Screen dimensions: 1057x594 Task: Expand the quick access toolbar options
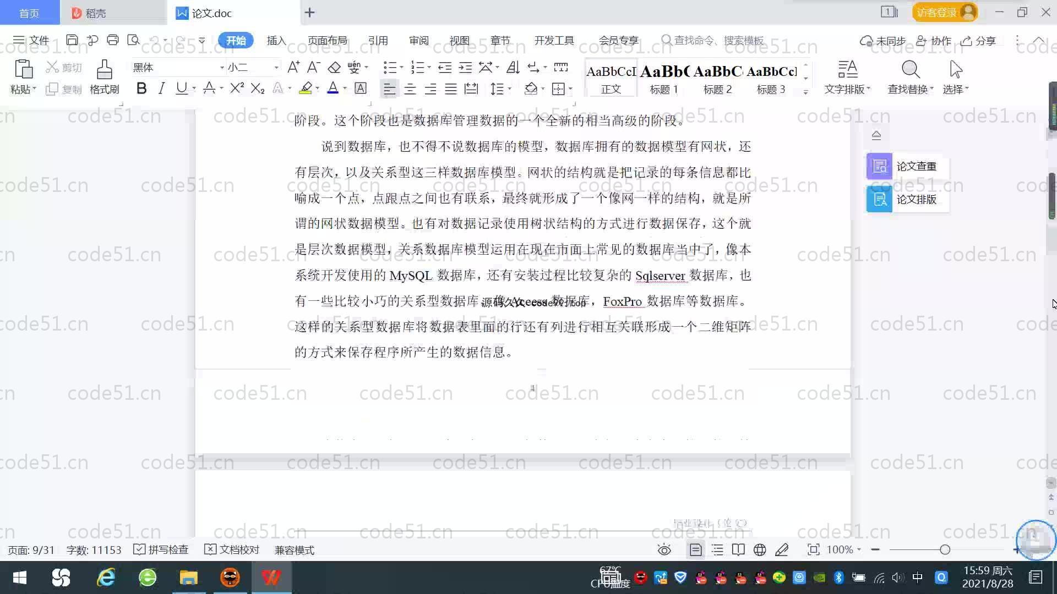pos(202,40)
